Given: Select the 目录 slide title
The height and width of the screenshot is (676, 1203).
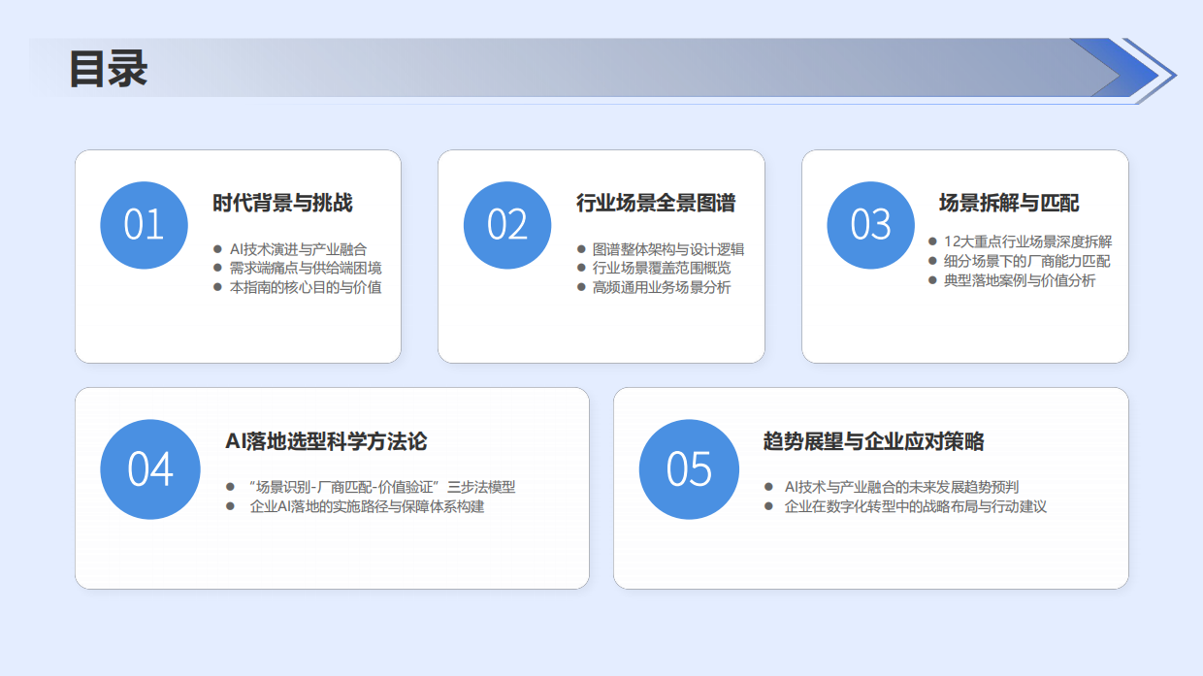Looking at the screenshot, I should point(108,70).
